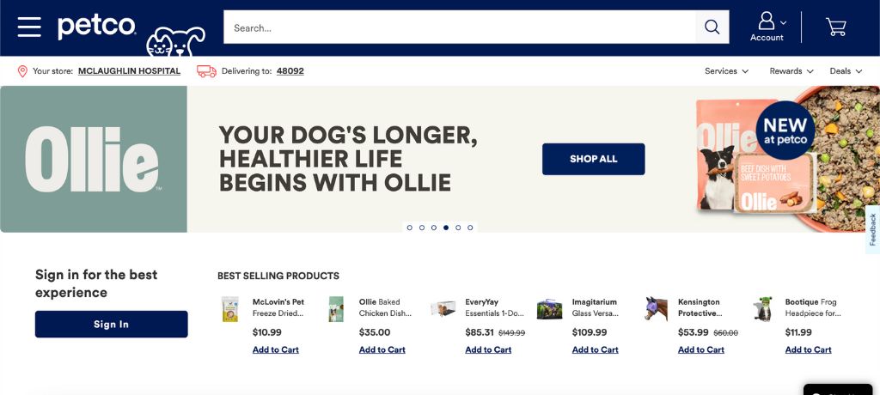Screen dimensions: 880x395
Task: Select the last carousel slide dot
Action: click(470, 228)
